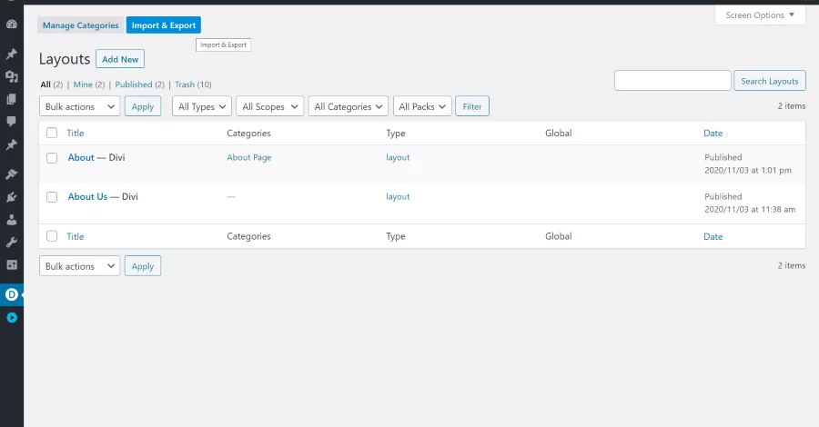Open the Media icon in sidebar
819x427 pixels.
12,76
